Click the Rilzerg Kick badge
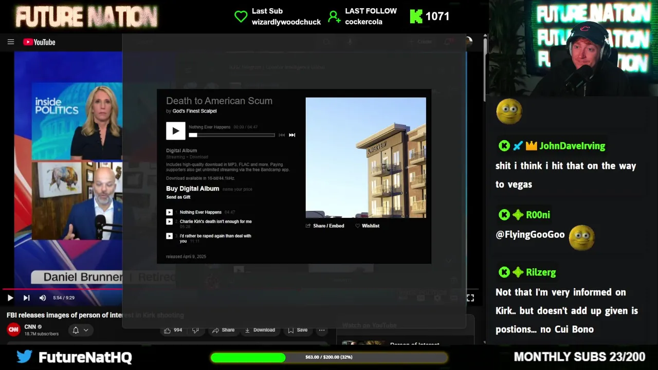 click(x=504, y=272)
